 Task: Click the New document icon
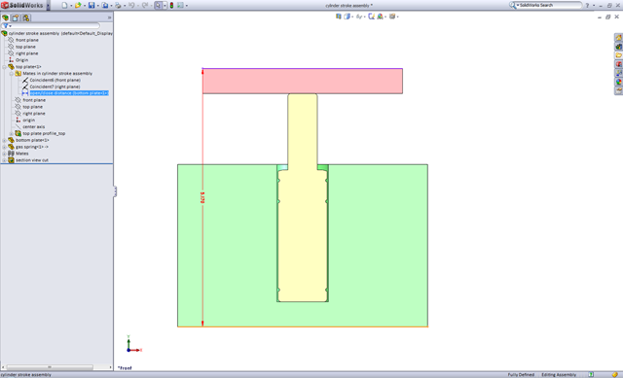point(64,5)
